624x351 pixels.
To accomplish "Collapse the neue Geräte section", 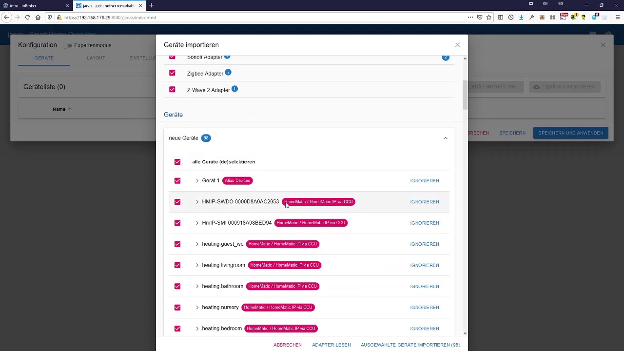I will [x=445, y=138].
